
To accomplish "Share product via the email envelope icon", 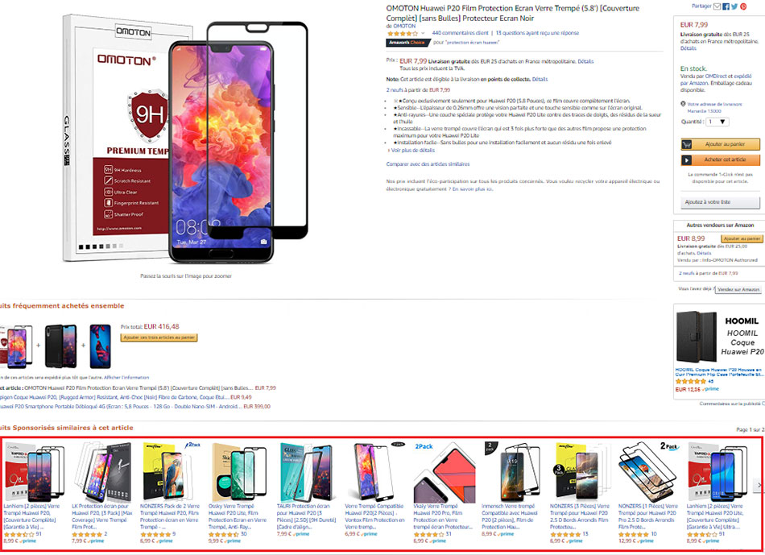I will (717, 6).
